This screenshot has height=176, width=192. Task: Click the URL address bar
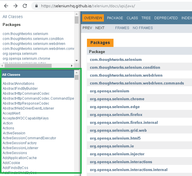pyautogui.click(x=111, y=6)
